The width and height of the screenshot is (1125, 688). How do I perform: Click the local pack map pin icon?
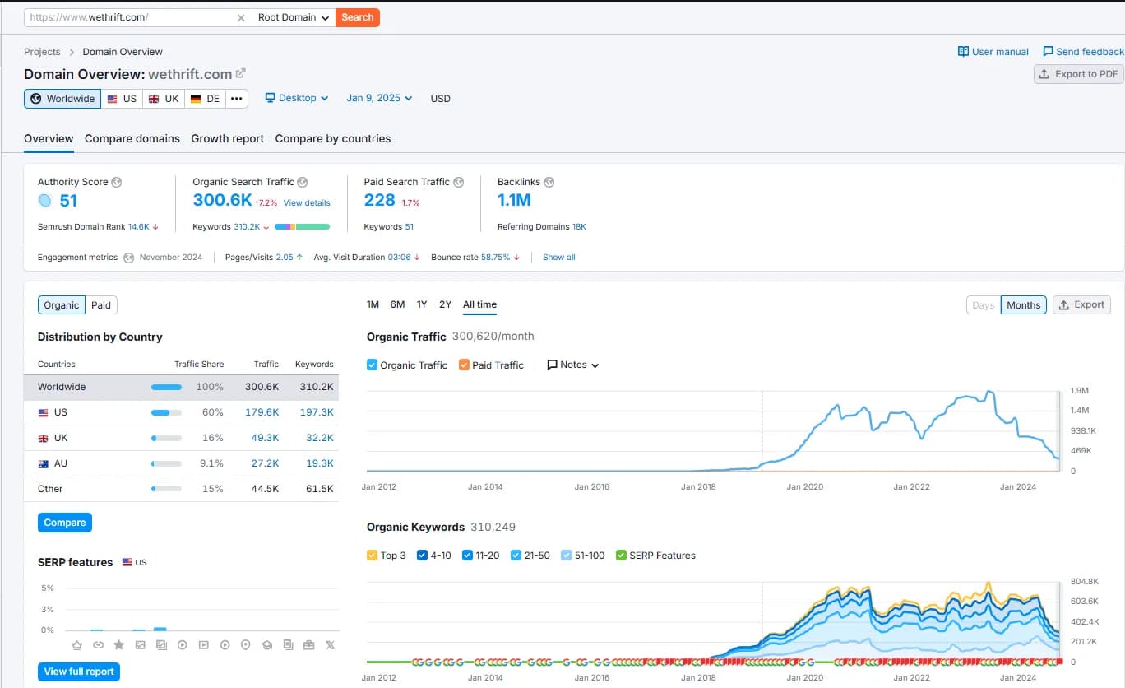246,645
